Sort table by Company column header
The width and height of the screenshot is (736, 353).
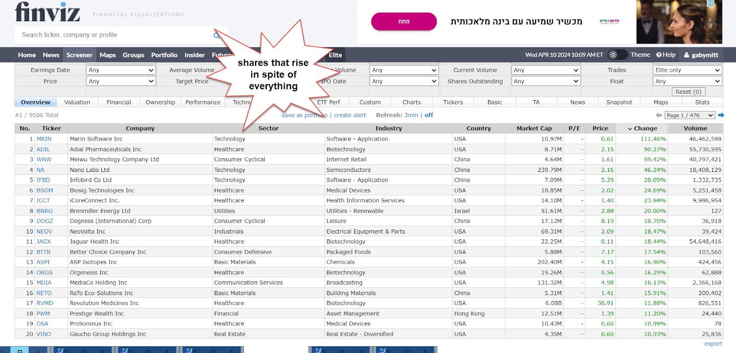point(140,129)
